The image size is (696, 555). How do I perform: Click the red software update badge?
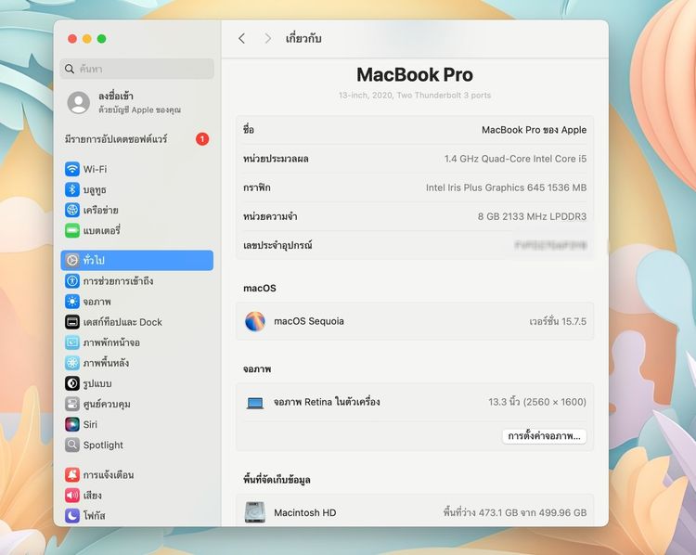click(202, 139)
